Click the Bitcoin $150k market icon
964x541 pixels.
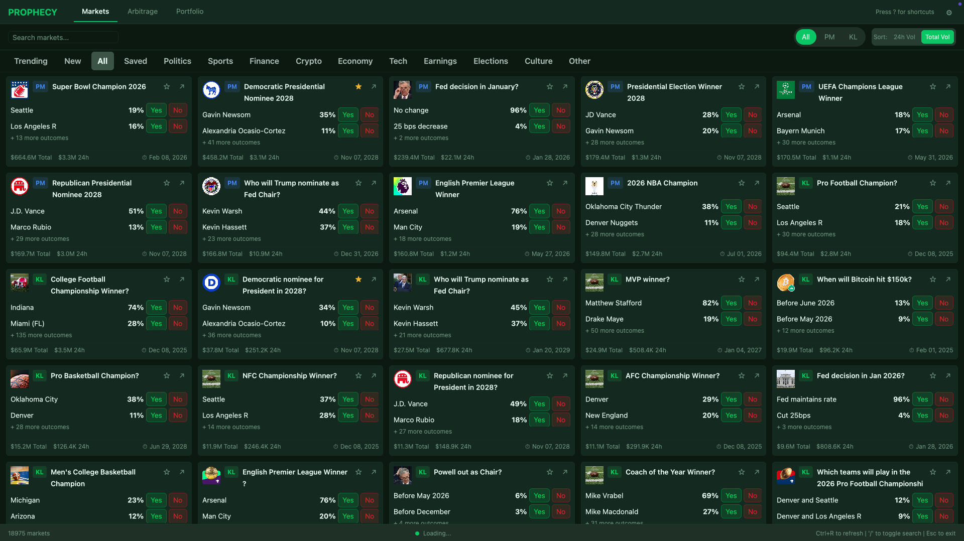pos(785,283)
